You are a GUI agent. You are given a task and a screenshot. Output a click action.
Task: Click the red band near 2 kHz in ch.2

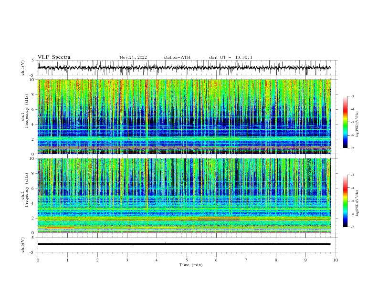(219, 218)
